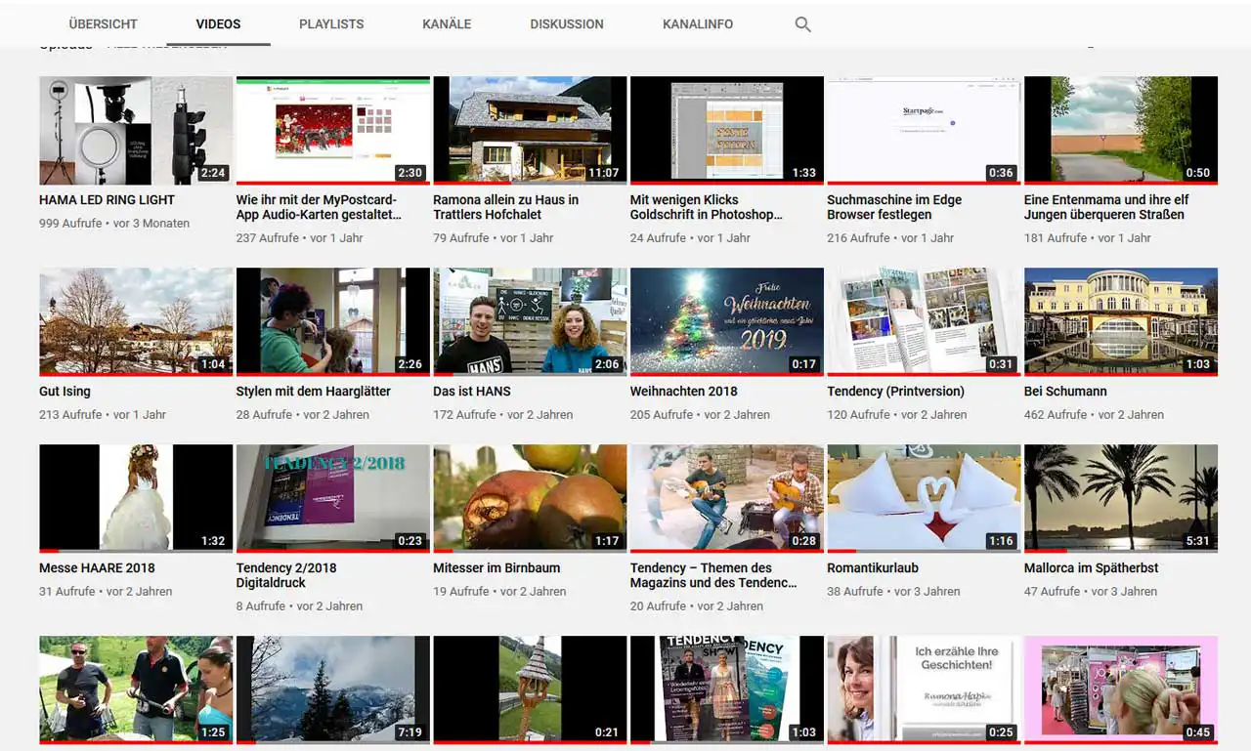Click the Tendency (Printversion) title
This screenshot has width=1251, height=751.
point(895,391)
